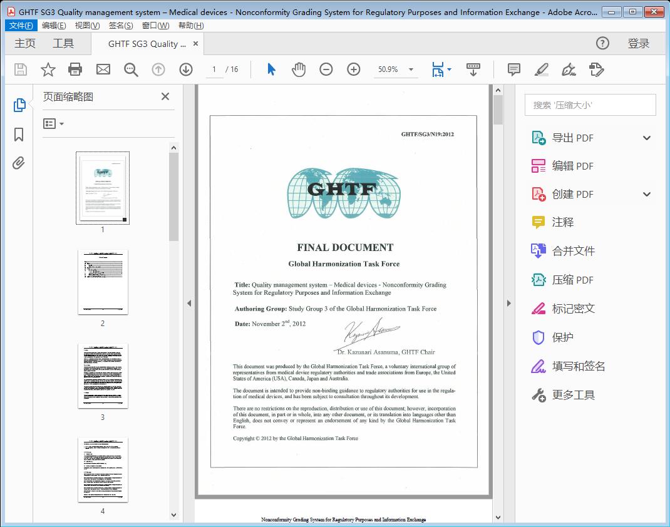Image resolution: width=670 pixels, height=527 pixels.
Task: Go to the next page arrow
Action: (x=186, y=69)
